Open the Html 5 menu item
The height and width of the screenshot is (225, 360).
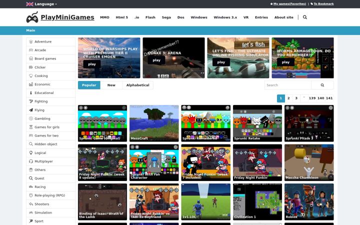point(121,17)
